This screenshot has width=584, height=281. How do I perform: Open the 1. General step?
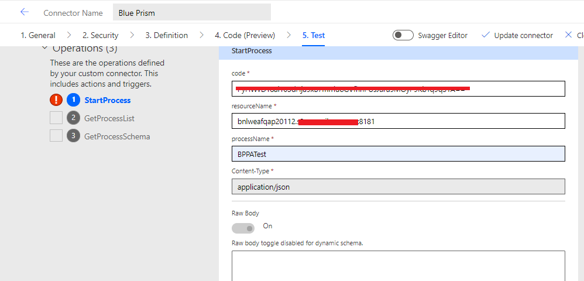click(38, 35)
